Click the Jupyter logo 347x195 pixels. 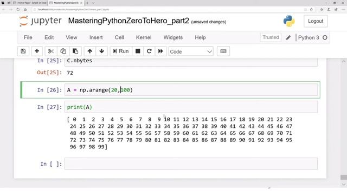point(40,21)
